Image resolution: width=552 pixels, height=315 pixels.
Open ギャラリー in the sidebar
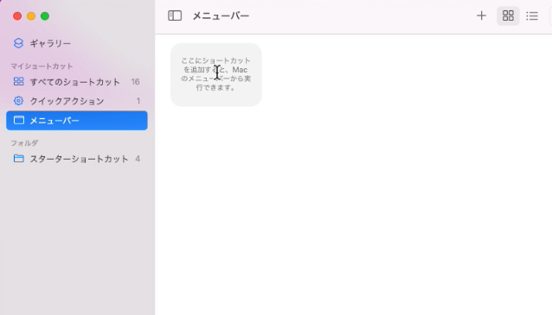77,43
